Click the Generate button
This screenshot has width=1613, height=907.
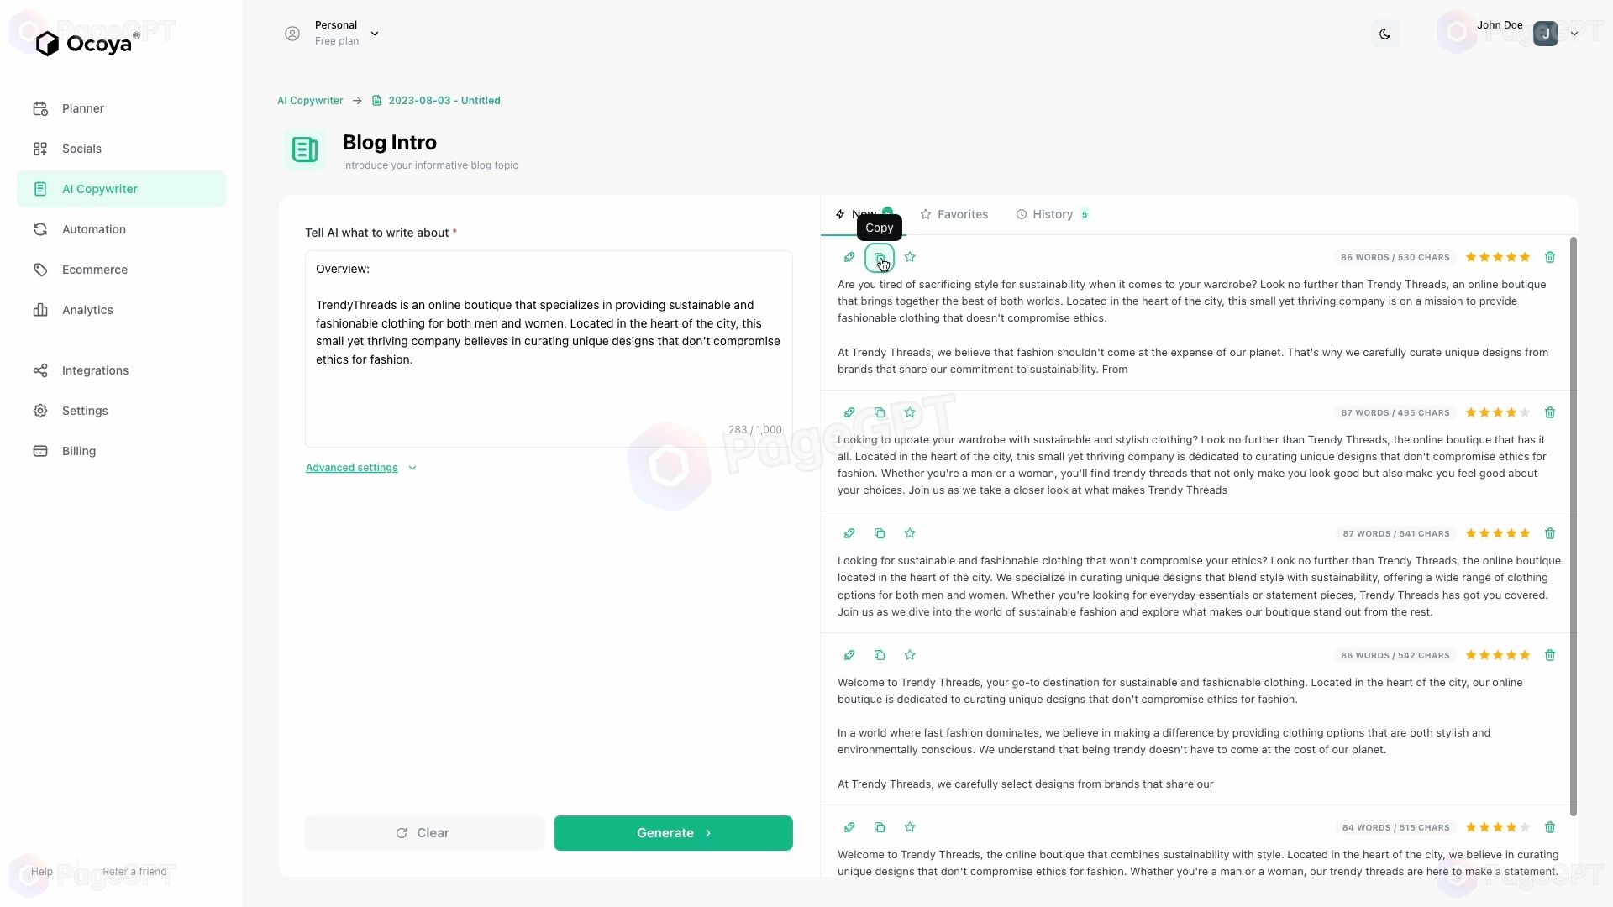tap(672, 833)
